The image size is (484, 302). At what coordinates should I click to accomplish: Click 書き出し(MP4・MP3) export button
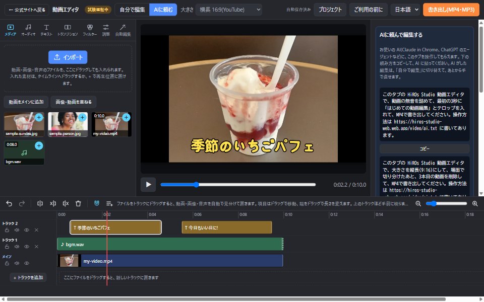point(451,10)
